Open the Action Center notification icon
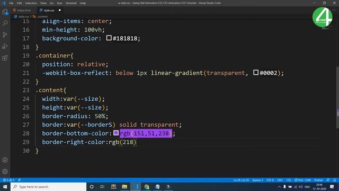 pos(332,187)
